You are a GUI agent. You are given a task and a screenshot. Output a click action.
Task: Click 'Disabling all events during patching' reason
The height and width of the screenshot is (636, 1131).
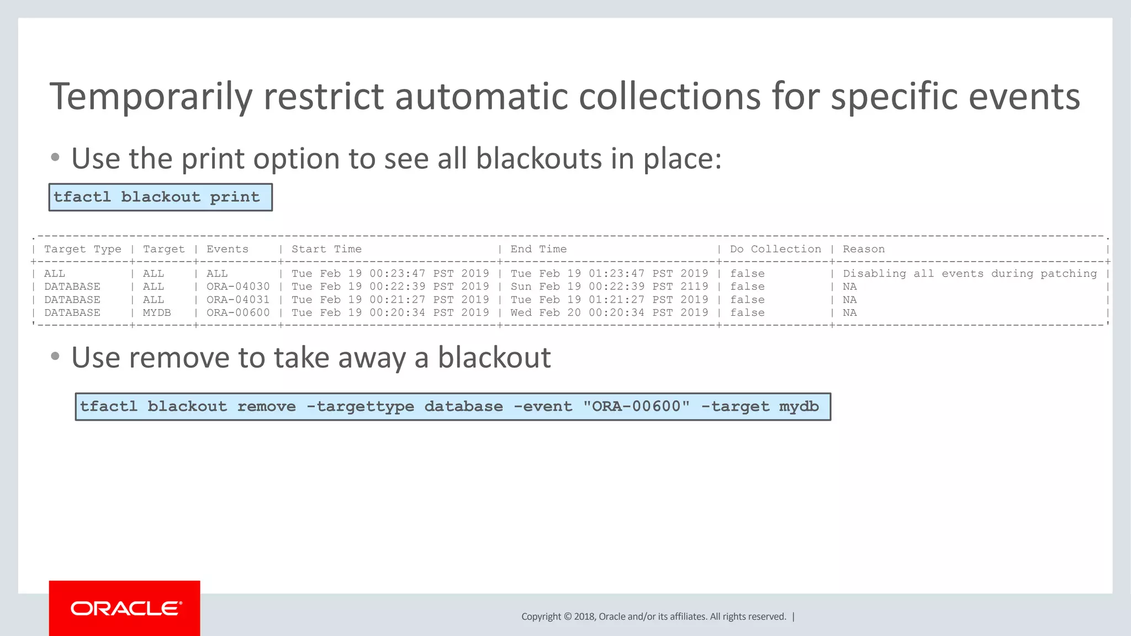click(970, 274)
